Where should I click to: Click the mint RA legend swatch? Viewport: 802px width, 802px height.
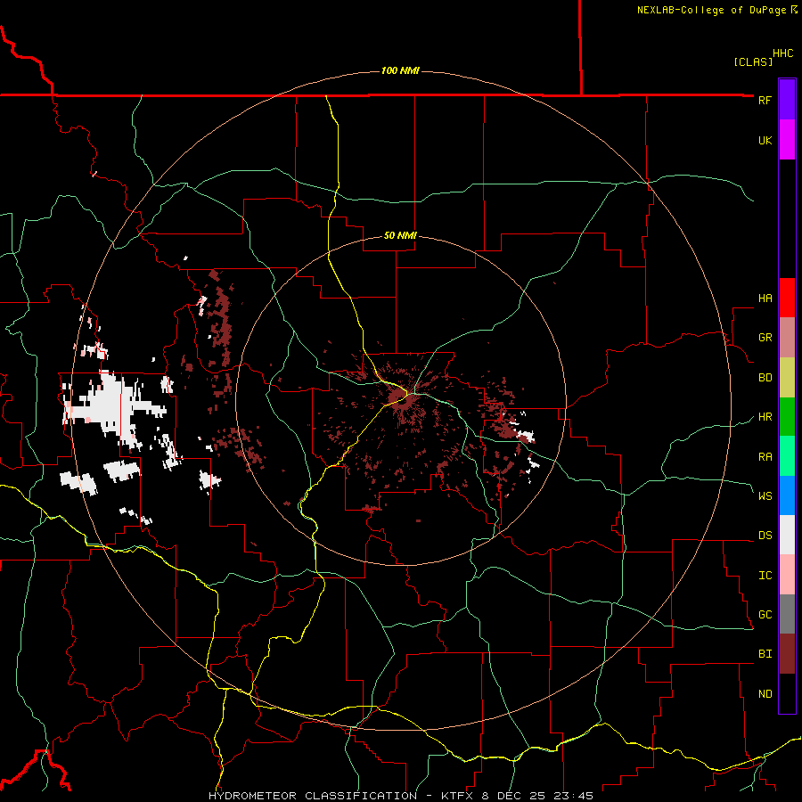click(787, 455)
